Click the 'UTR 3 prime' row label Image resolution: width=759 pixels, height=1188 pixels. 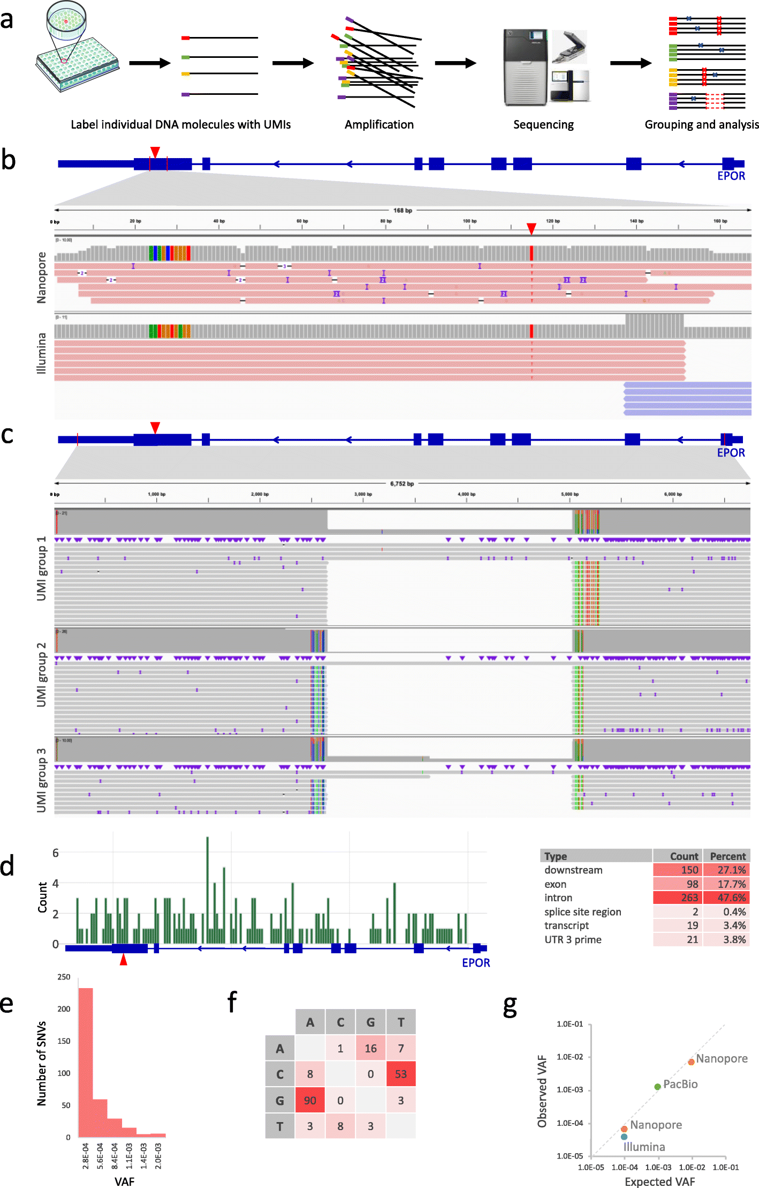pyautogui.click(x=573, y=939)
